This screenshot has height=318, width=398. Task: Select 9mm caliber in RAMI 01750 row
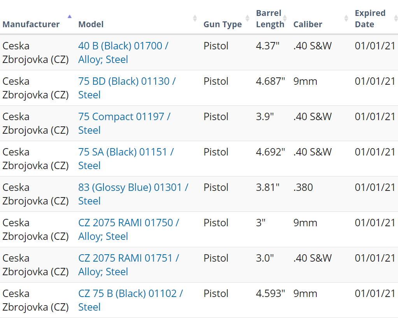305,223
